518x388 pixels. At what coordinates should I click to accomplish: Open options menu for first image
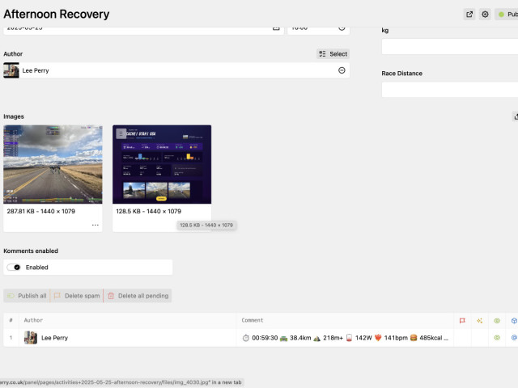pos(95,224)
